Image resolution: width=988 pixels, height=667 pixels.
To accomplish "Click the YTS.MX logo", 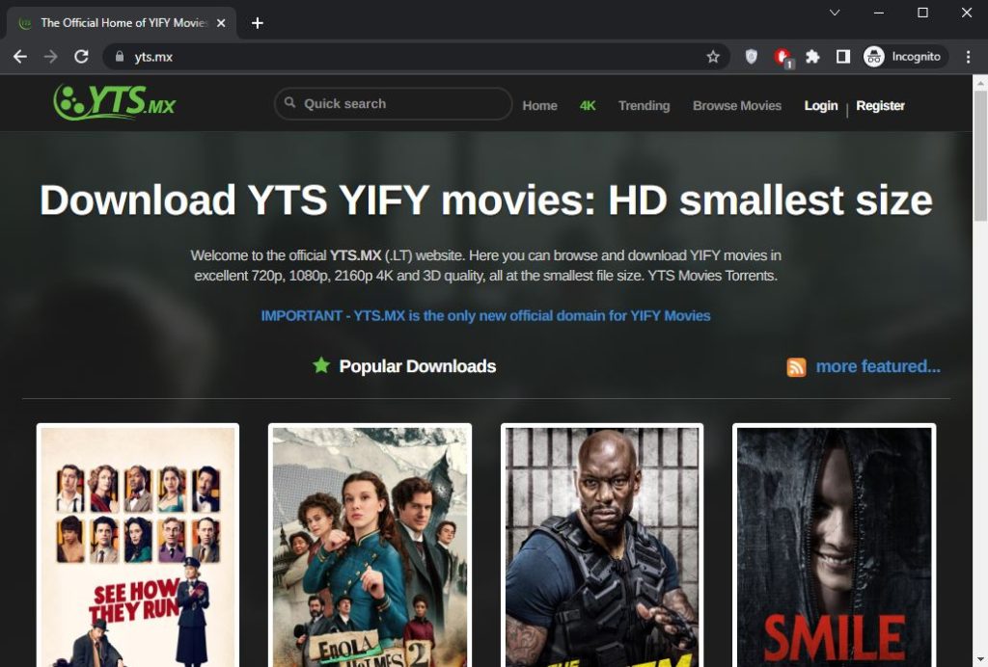I will tap(115, 101).
